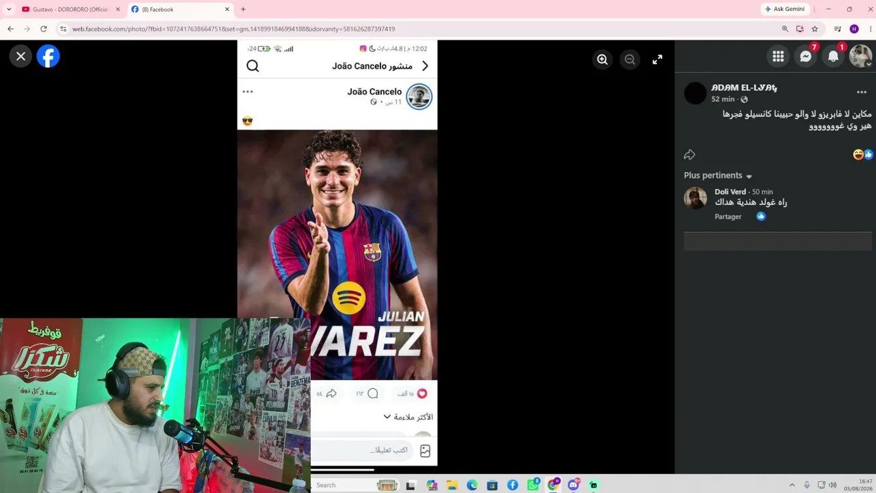876x493 pixels.
Task: Zoom in on the photo
Action: click(602, 60)
